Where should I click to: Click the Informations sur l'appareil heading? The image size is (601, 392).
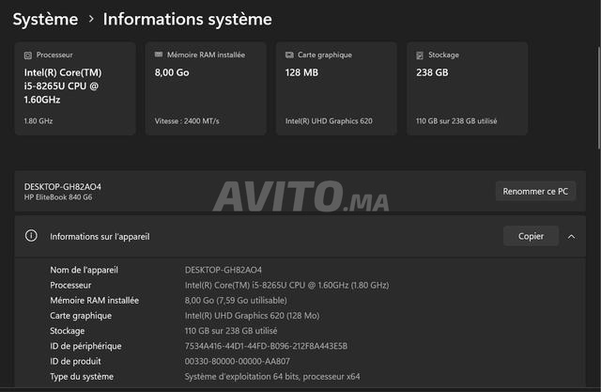point(100,237)
